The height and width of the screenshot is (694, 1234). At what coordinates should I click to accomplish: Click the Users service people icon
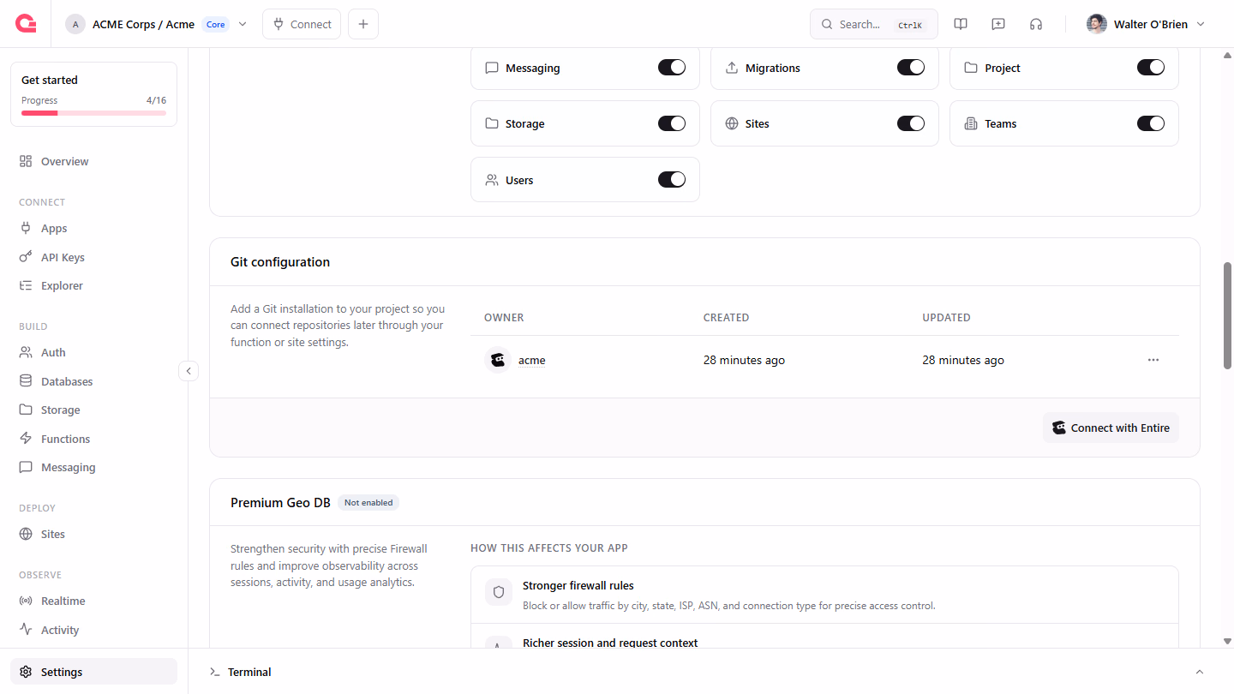(x=492, y=180)
